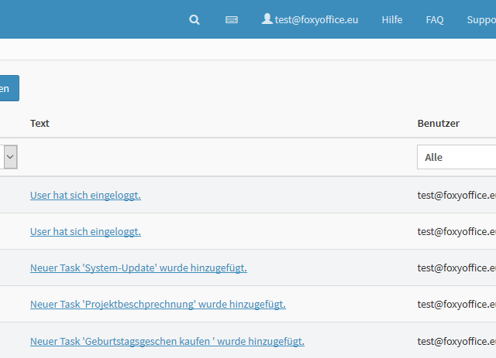Click the user cell in the Projektbeschprechnung row

(x=456, y=304)
